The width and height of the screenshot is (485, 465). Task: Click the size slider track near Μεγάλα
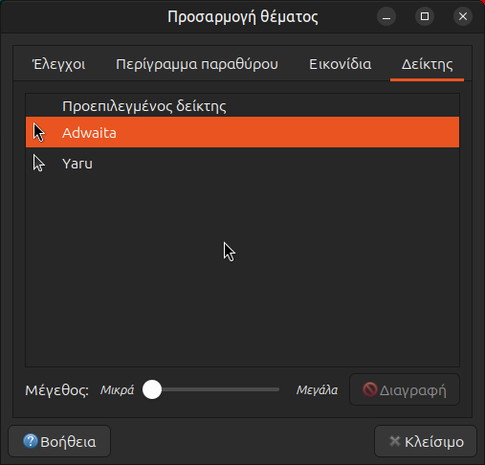(x=271, y=389)
